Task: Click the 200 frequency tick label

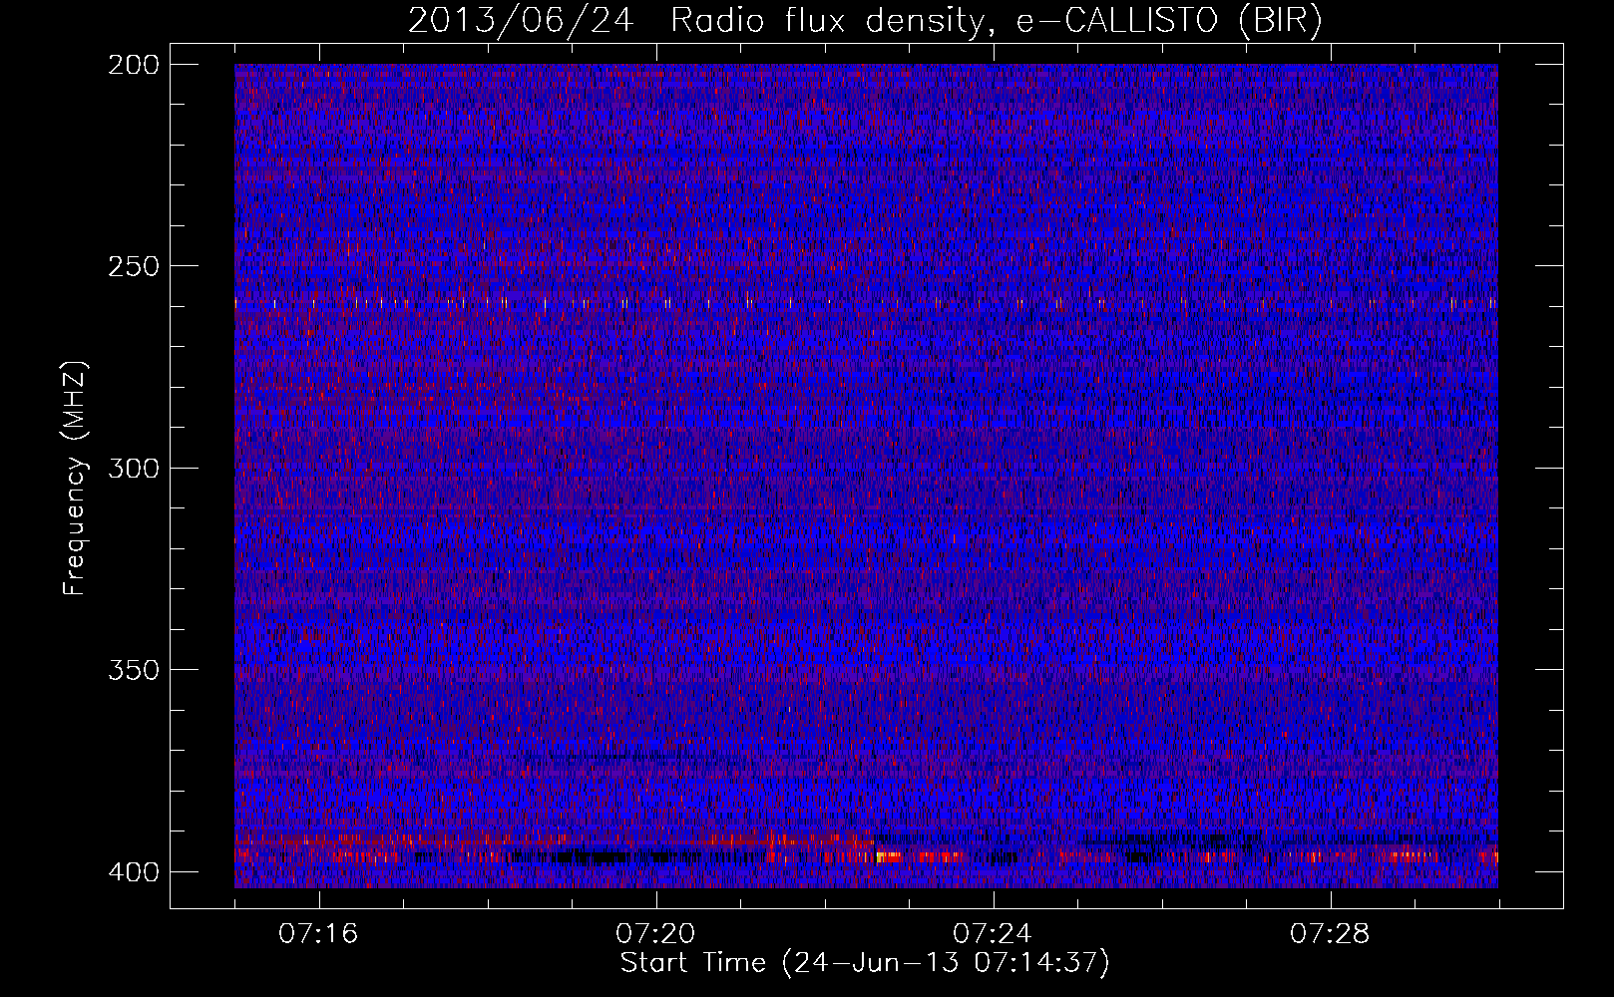Action: tap(133, 65)
